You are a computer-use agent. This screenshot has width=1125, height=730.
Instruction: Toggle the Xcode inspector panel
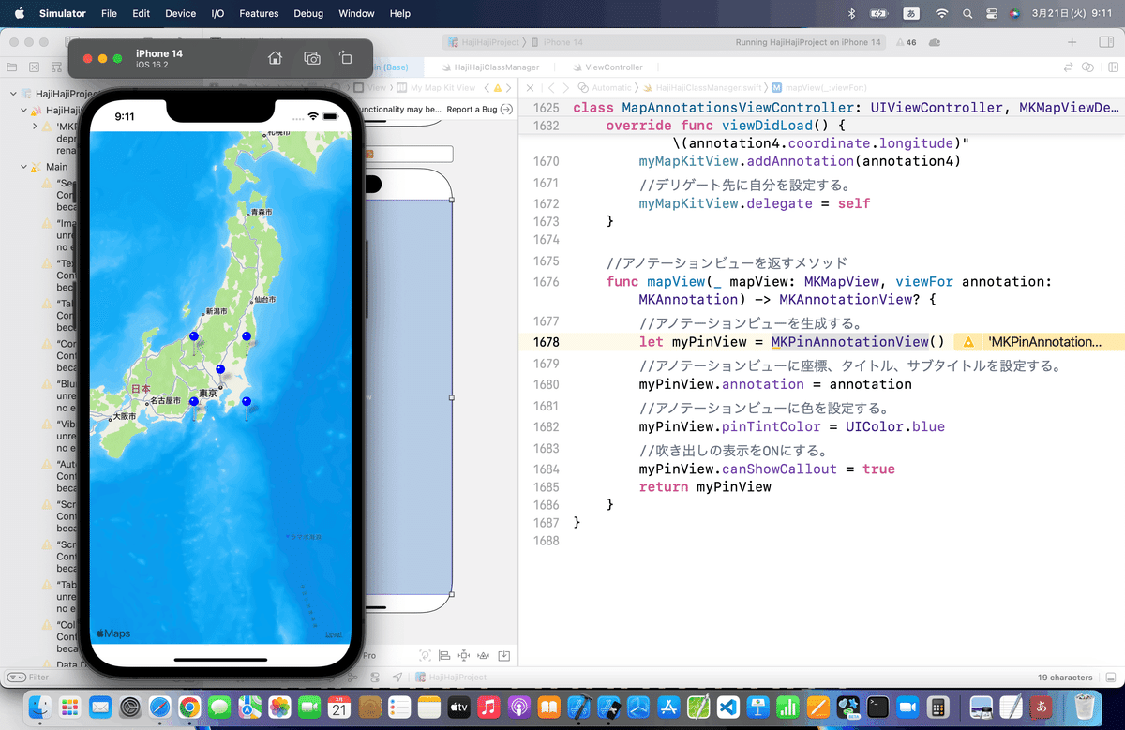coord(1106,42)
